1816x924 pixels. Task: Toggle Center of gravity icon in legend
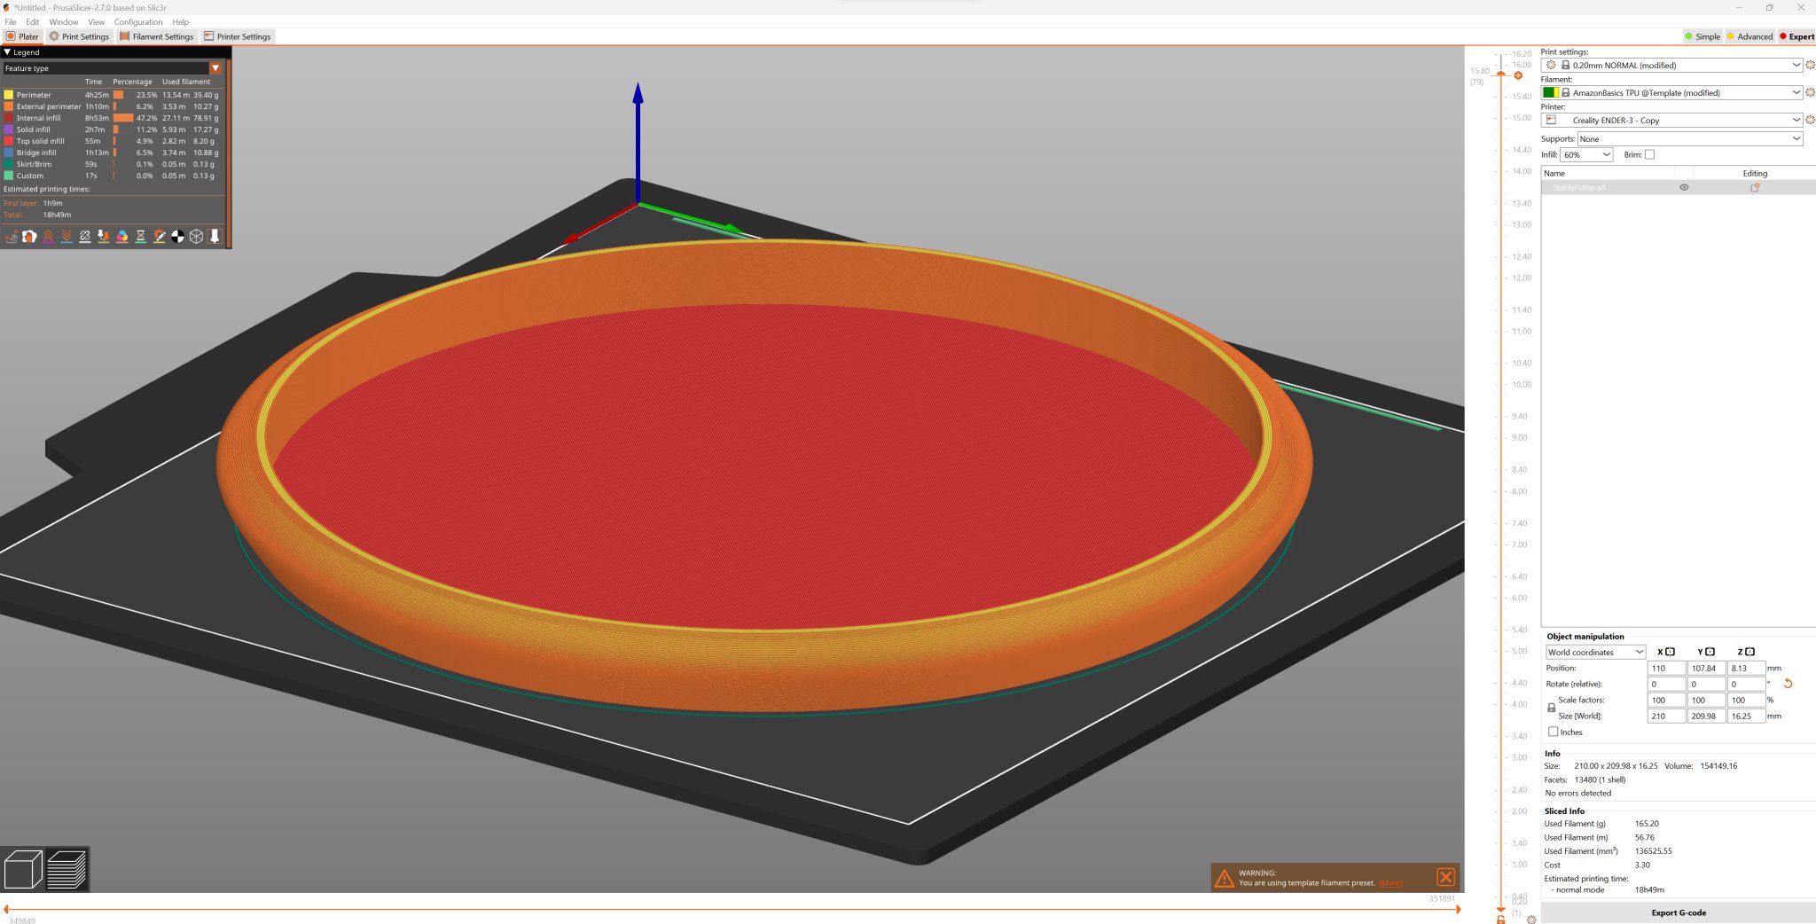coord(178,236)
